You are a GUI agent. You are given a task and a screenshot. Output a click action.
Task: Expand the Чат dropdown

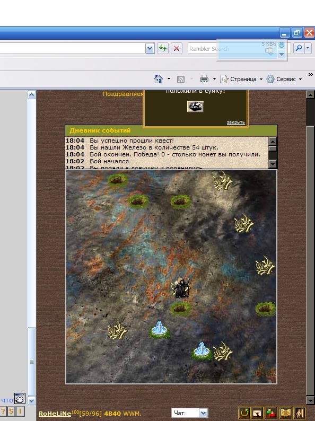pyautogui.click(x=203, y=413)
